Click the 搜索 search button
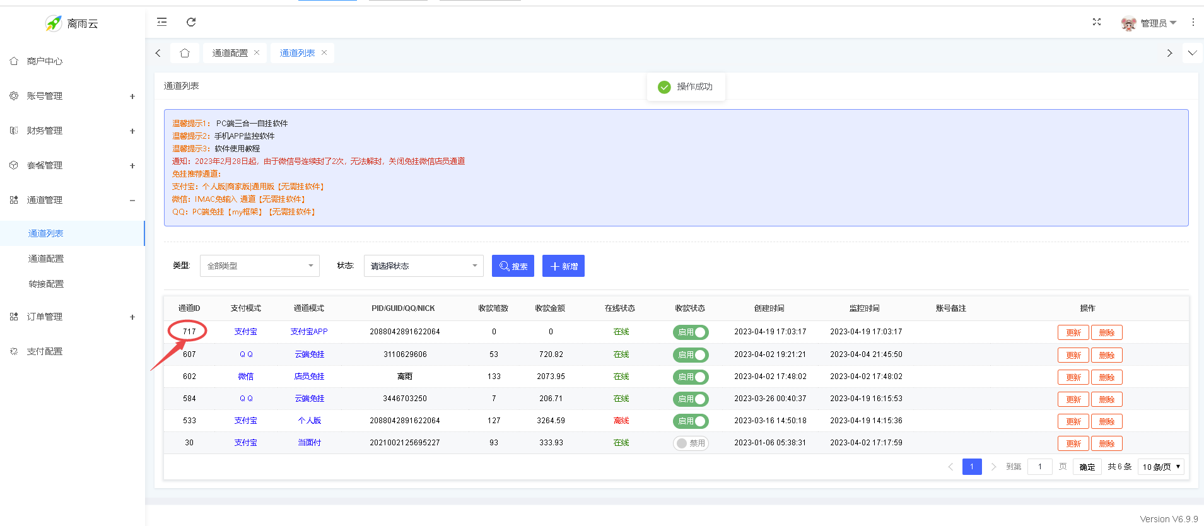The image size is (1204, 526). click(x=513, y=266)
